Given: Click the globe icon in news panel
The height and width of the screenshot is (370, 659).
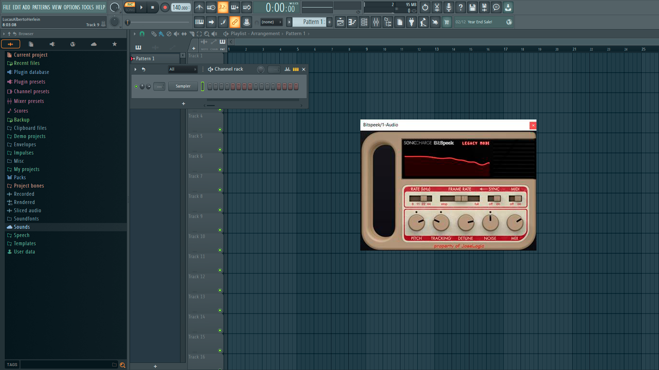Looking at the screenshot, I should coord(509,22).
